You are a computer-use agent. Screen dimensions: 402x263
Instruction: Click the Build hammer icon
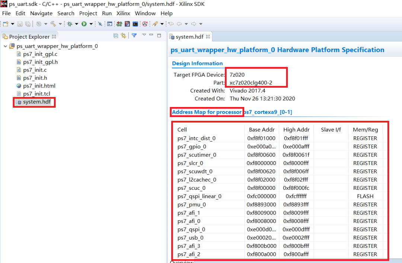pyautogui.click(x=53, y=24)
